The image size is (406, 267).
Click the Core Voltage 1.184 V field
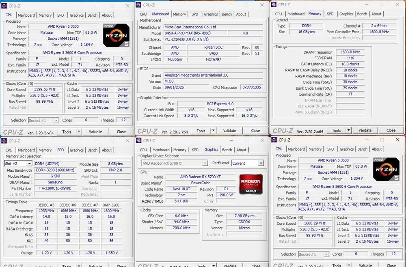click(86, 45)
